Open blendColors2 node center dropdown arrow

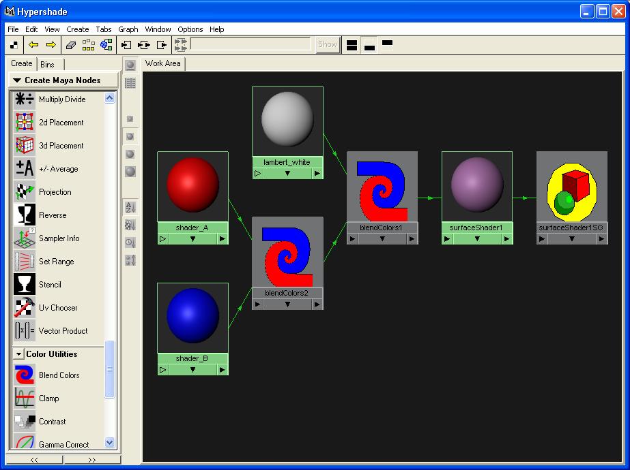(287, 304)
